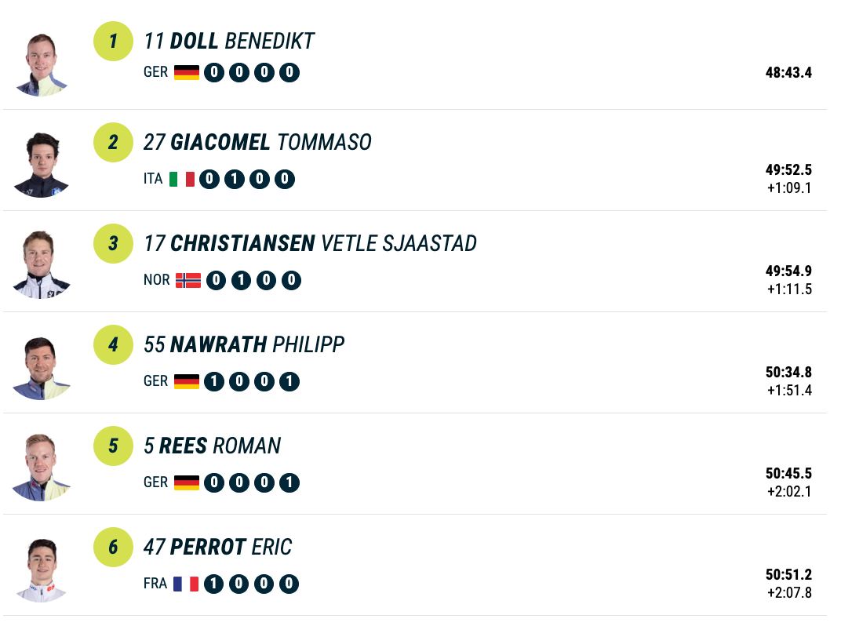This screenshot has width=841, height=626.
Task: Open Benedikt Doll's athlete photo
Action: pos(42,64)
